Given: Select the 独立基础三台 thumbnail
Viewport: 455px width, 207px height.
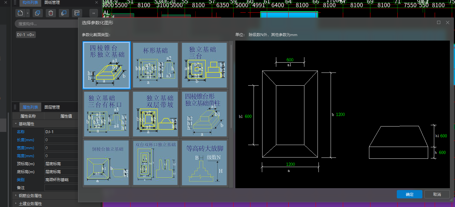Looking at the screenshot, I should click(204, 65).
